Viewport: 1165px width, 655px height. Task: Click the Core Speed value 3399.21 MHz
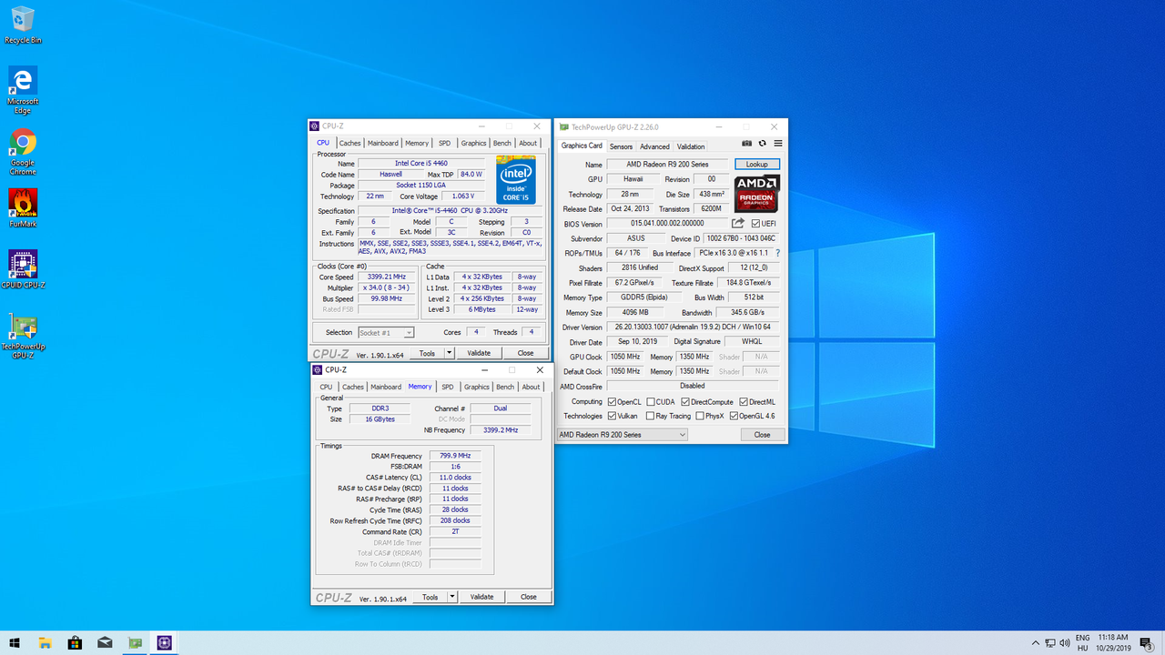pyautogui.click(x=386, y=277)
